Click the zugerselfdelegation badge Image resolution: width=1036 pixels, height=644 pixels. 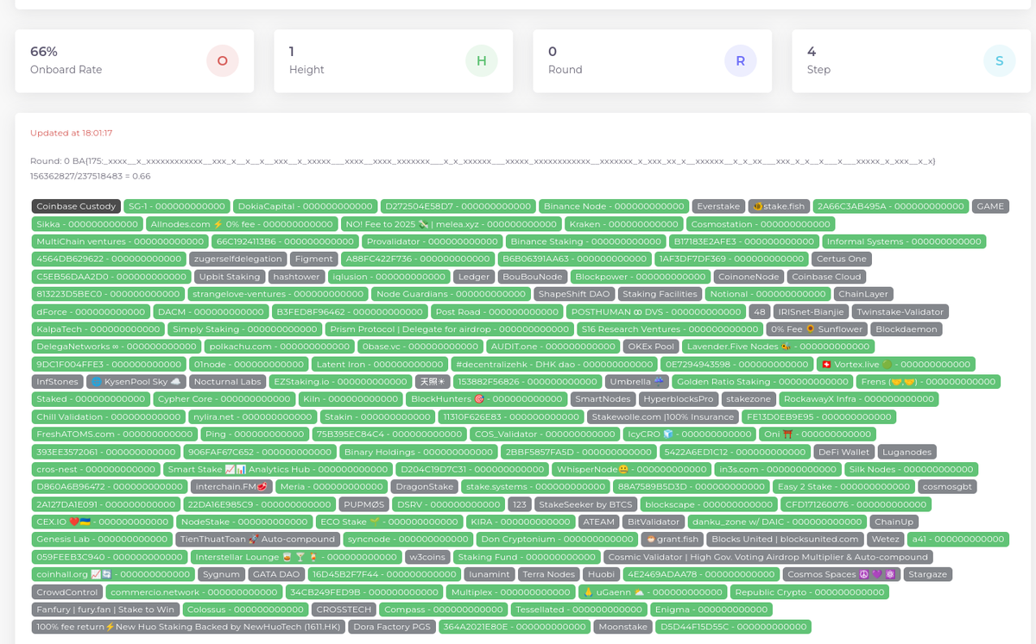click(238, 259)
